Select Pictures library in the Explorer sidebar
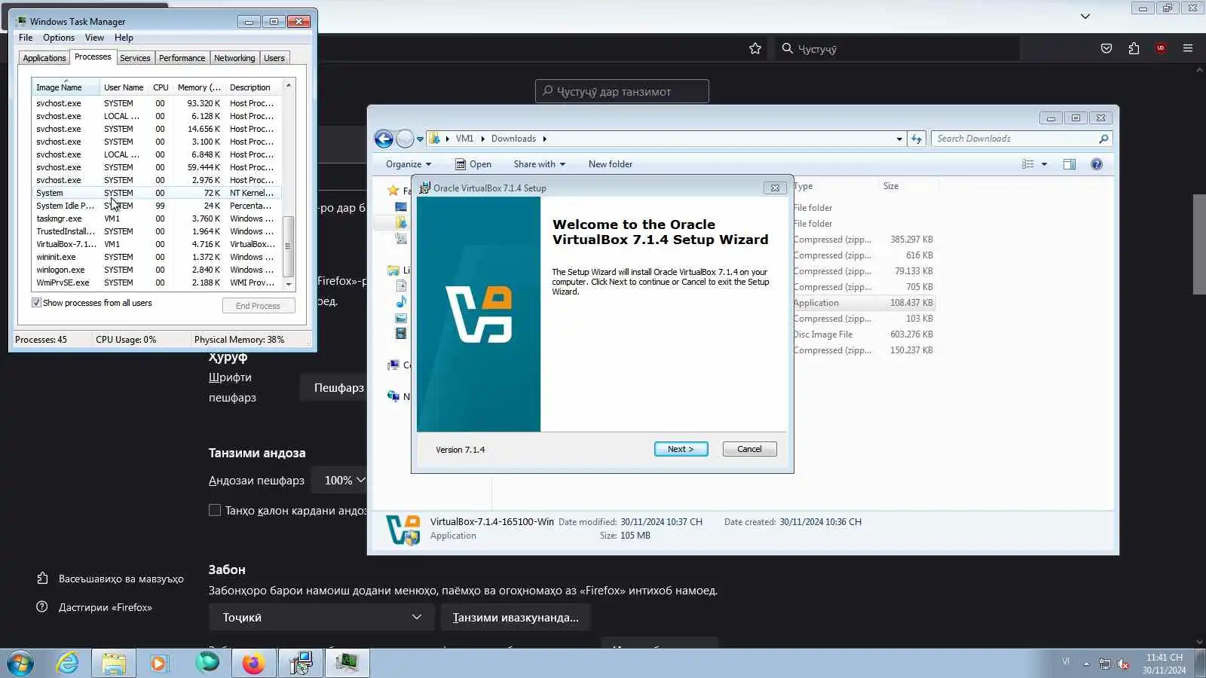 pyautogui.click(x=401, y=318)
